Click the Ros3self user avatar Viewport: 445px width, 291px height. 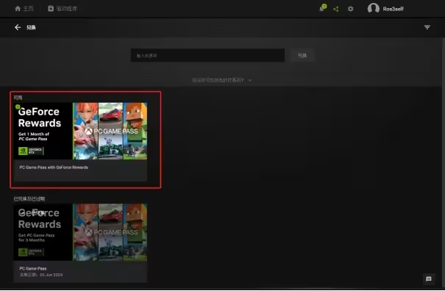tap(373, 8)
